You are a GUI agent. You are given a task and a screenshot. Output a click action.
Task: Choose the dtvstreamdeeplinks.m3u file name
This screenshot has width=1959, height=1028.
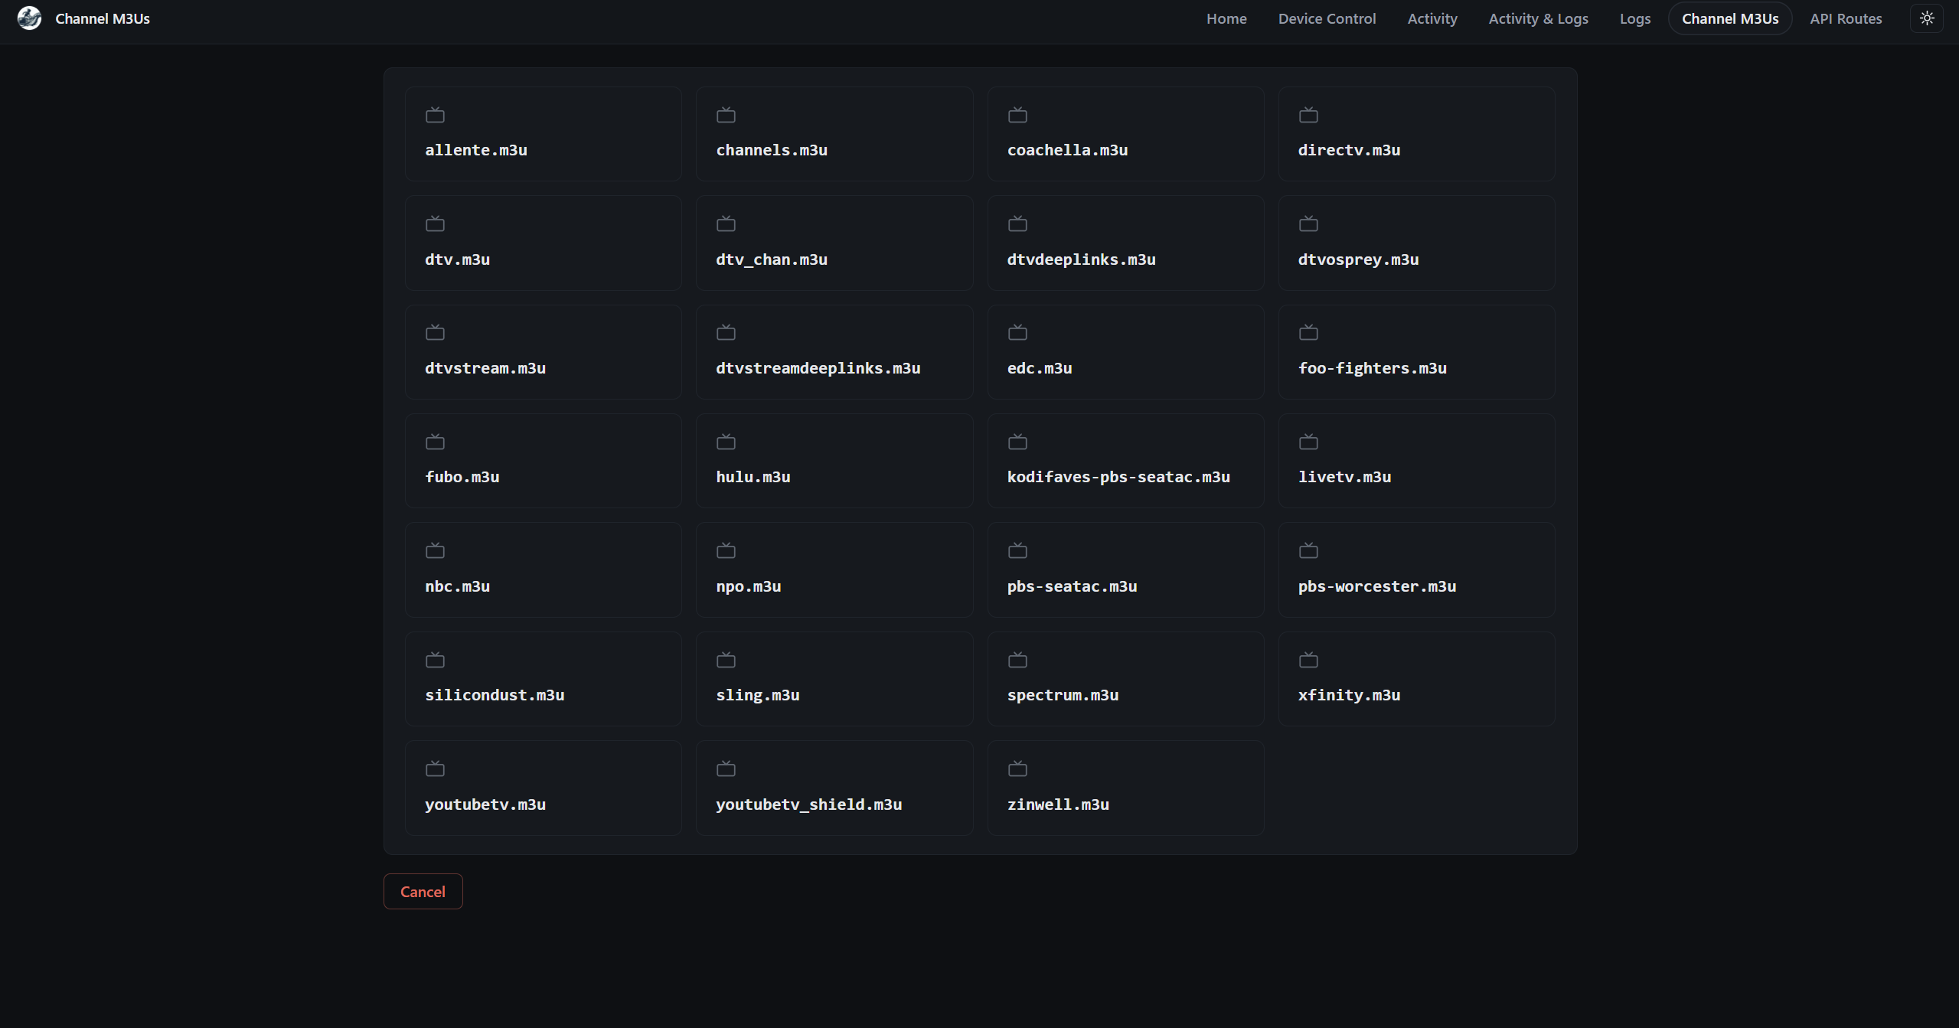818,368
